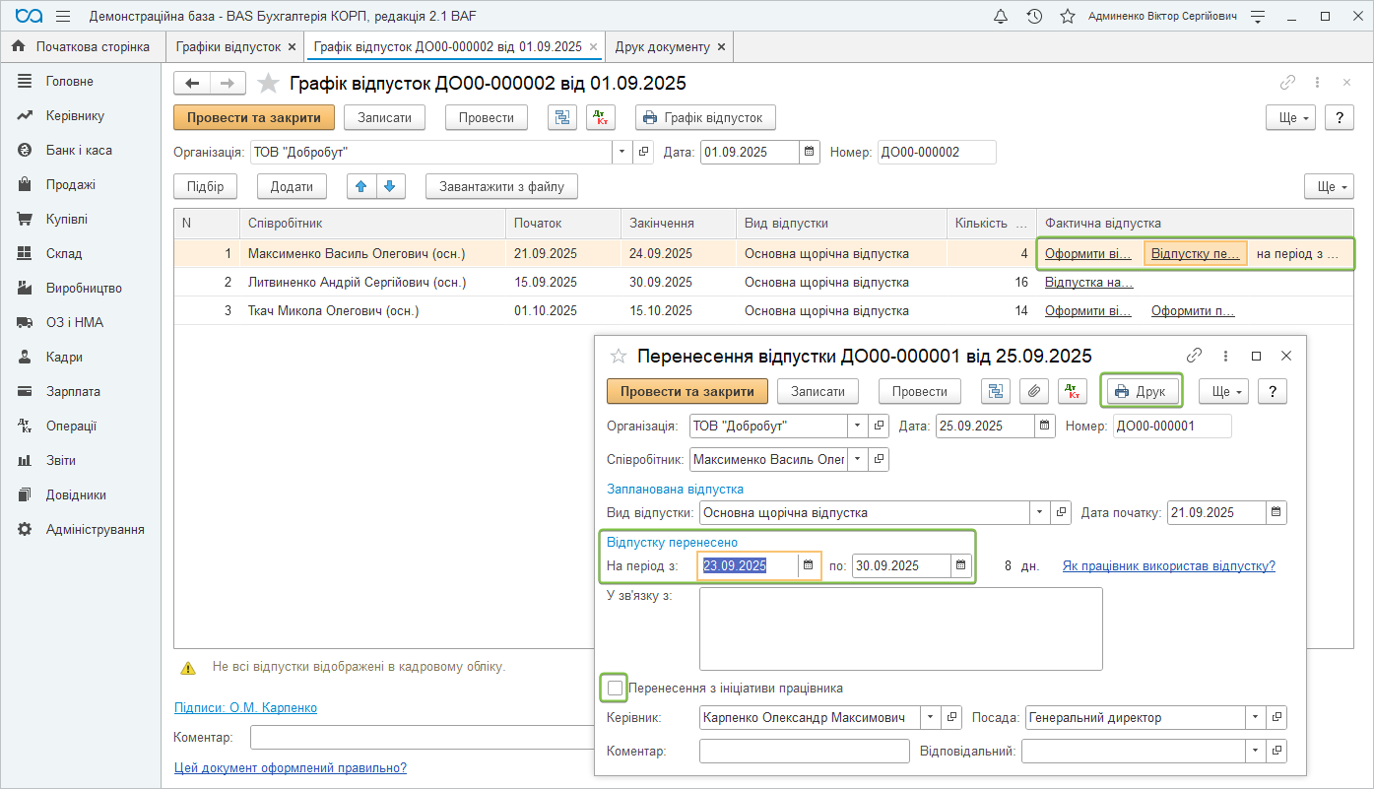This screenshot has width=1374, height=789.
Task: Add the vacation schedule document to favorites with the star
Action: click(x=268, y=84)
